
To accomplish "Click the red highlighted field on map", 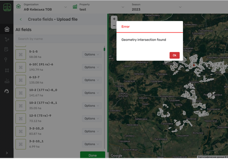I will (x=194, y=65).
